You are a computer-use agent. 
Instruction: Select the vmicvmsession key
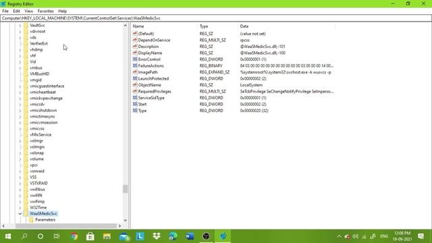(43, 122)
